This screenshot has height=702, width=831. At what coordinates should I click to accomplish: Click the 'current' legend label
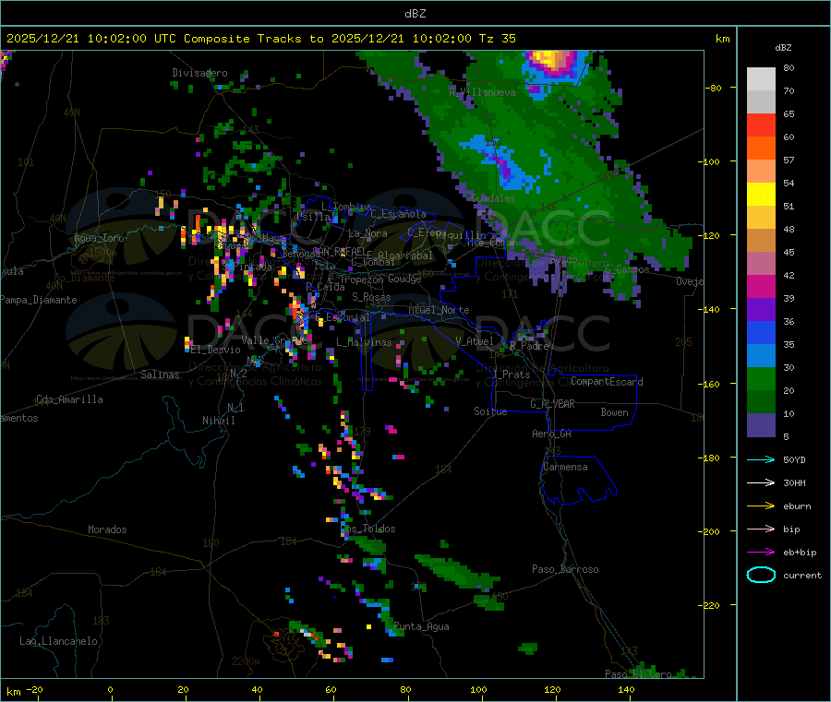pyautogui.click(x=802, y=576)
